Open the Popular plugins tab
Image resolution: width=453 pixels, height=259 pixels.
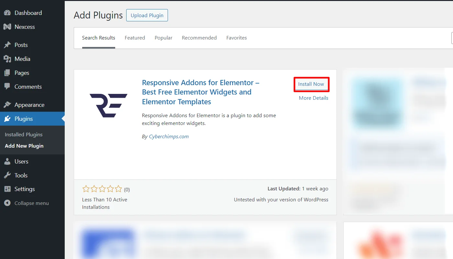(x=163, y=38)
